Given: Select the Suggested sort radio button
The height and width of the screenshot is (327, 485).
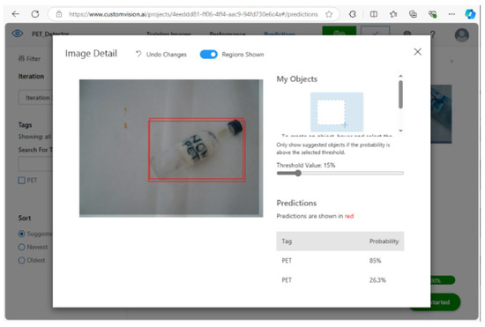Looking at the screenshot, I should coord(21,234).
